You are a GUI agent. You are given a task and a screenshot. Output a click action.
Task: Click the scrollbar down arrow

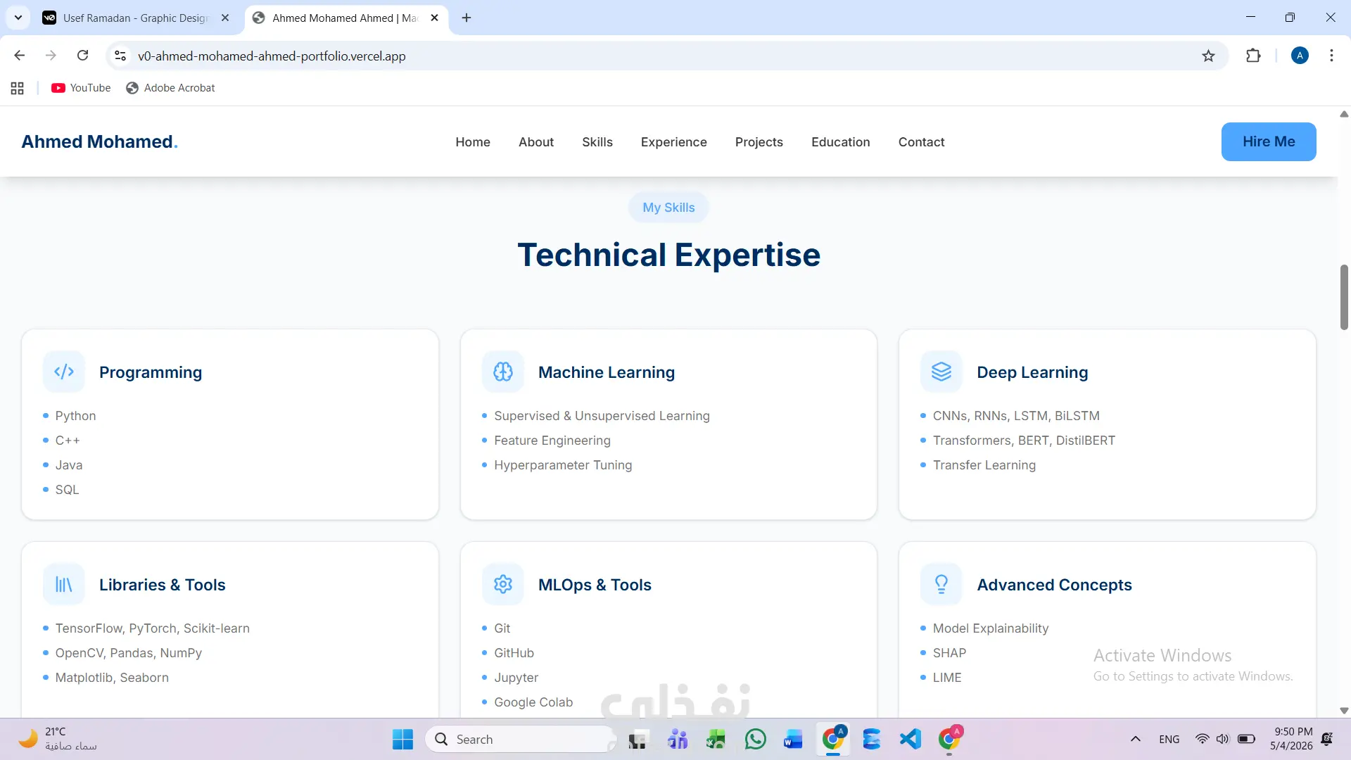tap(1344, 711)
